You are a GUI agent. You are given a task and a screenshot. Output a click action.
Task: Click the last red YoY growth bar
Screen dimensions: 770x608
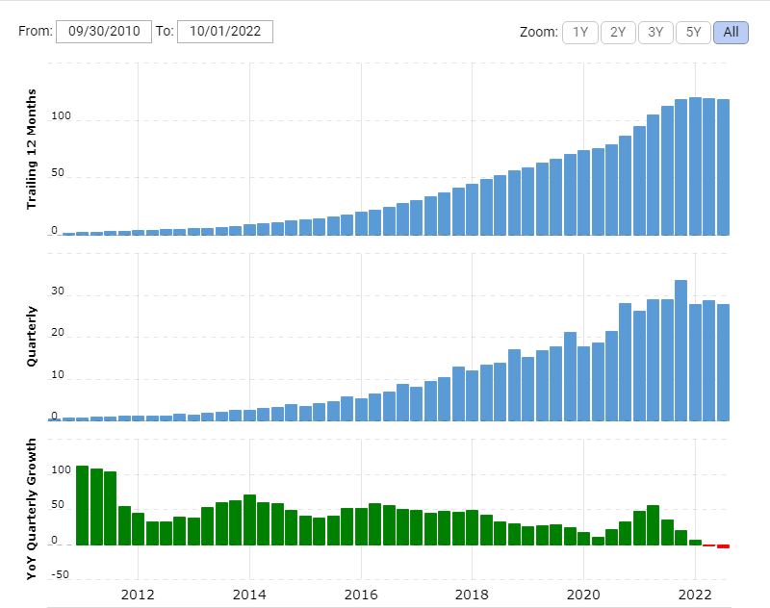[723, 546]
